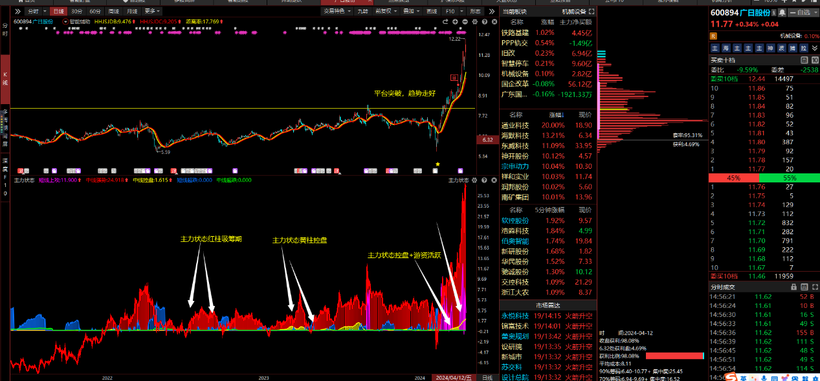The width and height of the screenshot is (820, 381).
Task: Click the 主力状态 indicator name label
Action: pyautogui.click(x=24, y=180)
